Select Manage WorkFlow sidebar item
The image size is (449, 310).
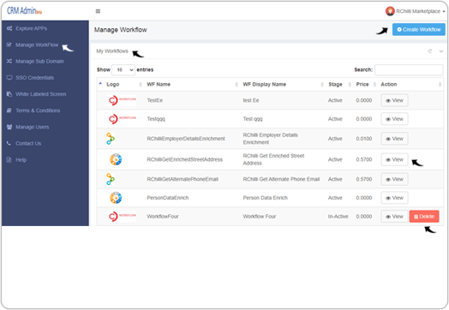tap(37, 45)
